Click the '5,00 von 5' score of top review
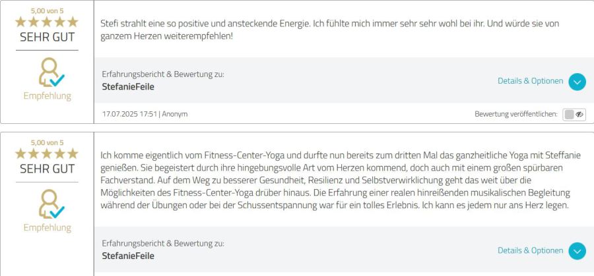The image size is (594, 276). (47, 11)
